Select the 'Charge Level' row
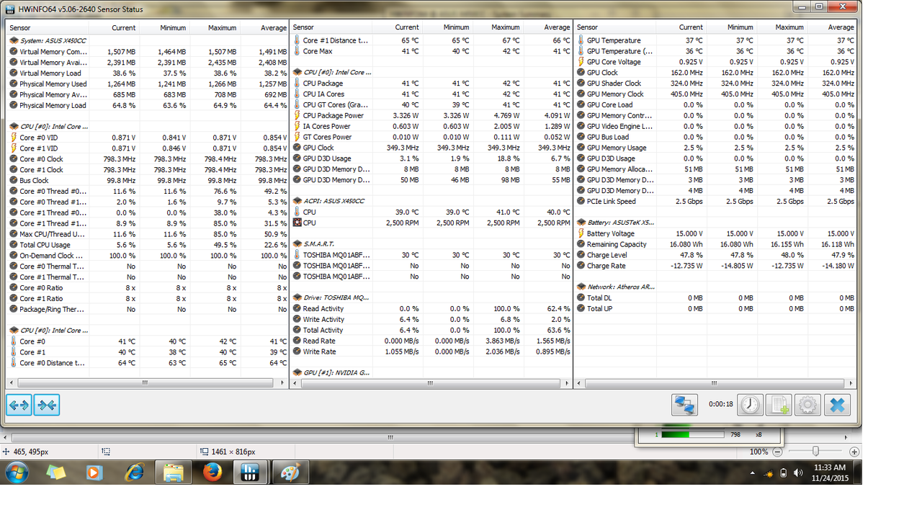 pyautogui.click(x=715, y=255)
